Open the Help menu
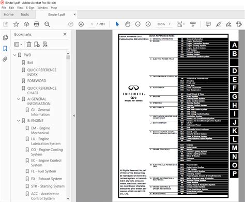 tap(54, 8)
